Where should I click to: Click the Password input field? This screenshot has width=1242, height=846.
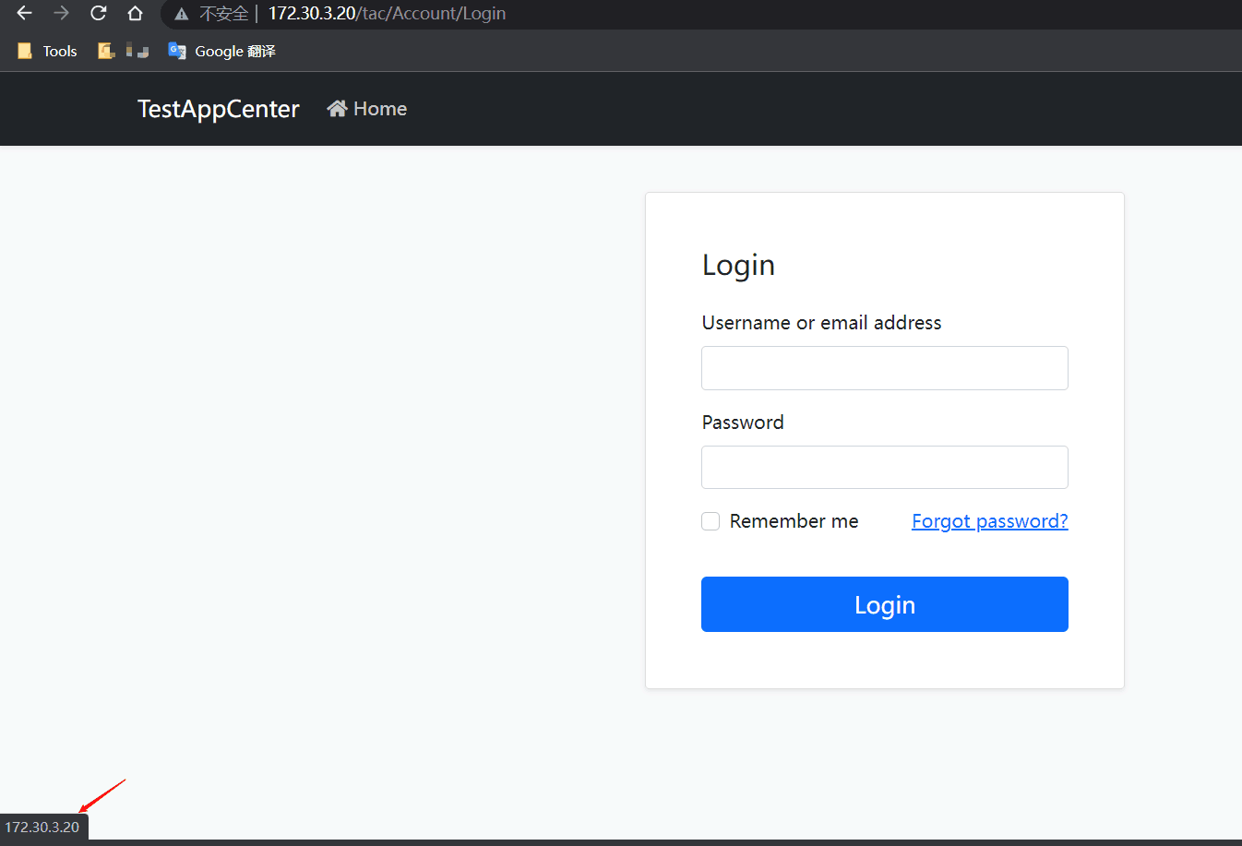pos(884,467)
